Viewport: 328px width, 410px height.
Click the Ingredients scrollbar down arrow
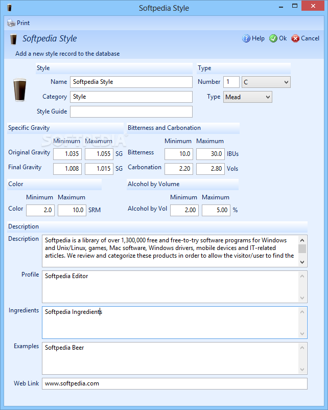pyautogui.click(x=302, y=334)
